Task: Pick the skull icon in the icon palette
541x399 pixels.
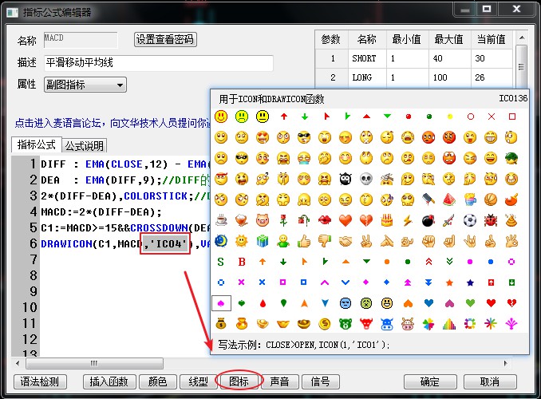Action: (x=366, y=178)
